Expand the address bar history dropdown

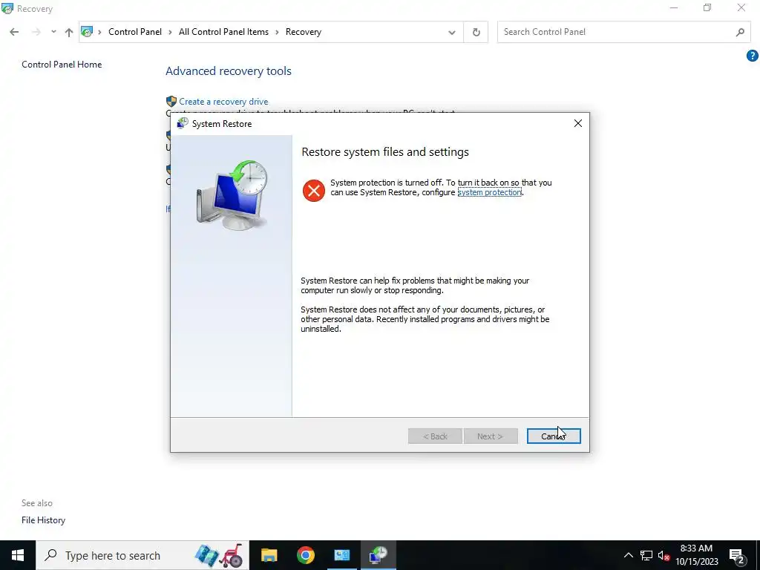(452, 33)
